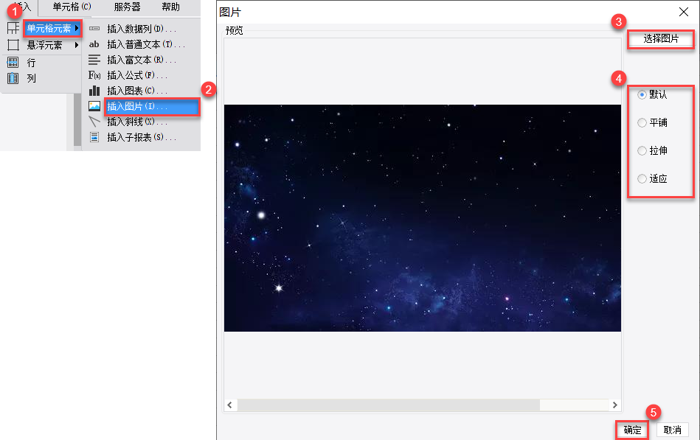Image resolution: width=700 pixels, height=440 pixels.
Task: Select the 平铺 radio option
Action: [x=642, y=123]
